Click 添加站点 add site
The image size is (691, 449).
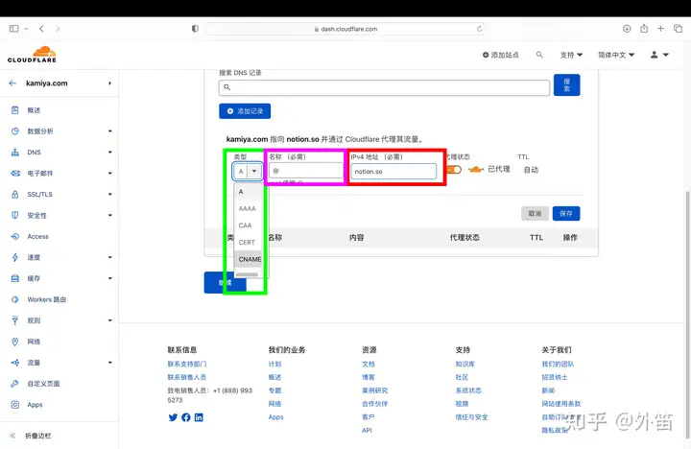click(501, 55)
